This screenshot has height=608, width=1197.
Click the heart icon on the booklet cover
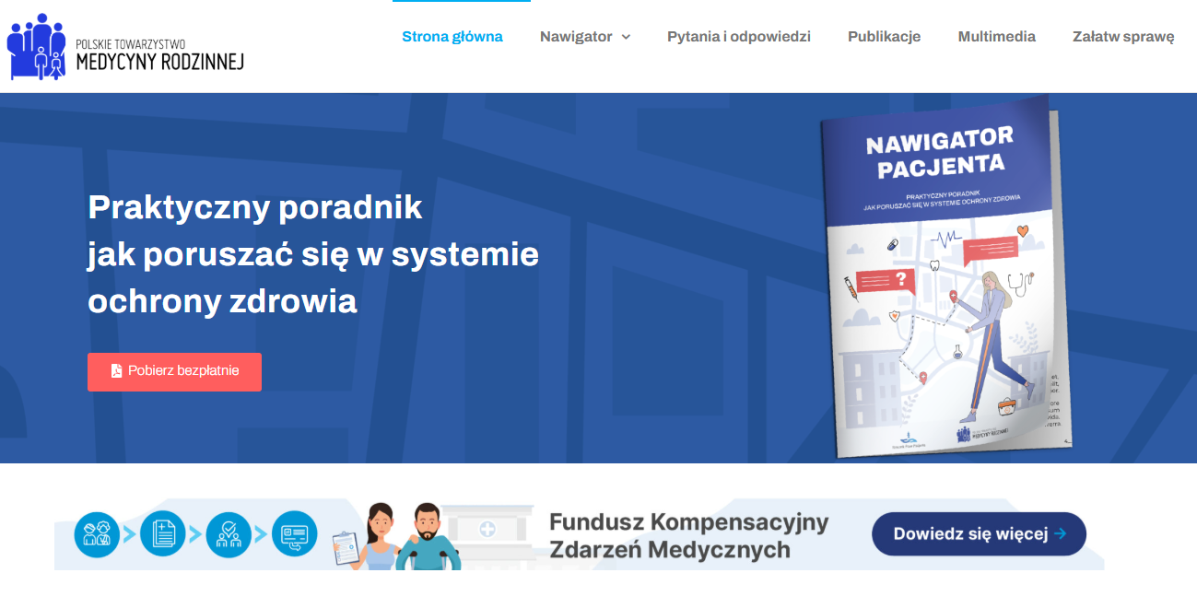point(1022,229)
